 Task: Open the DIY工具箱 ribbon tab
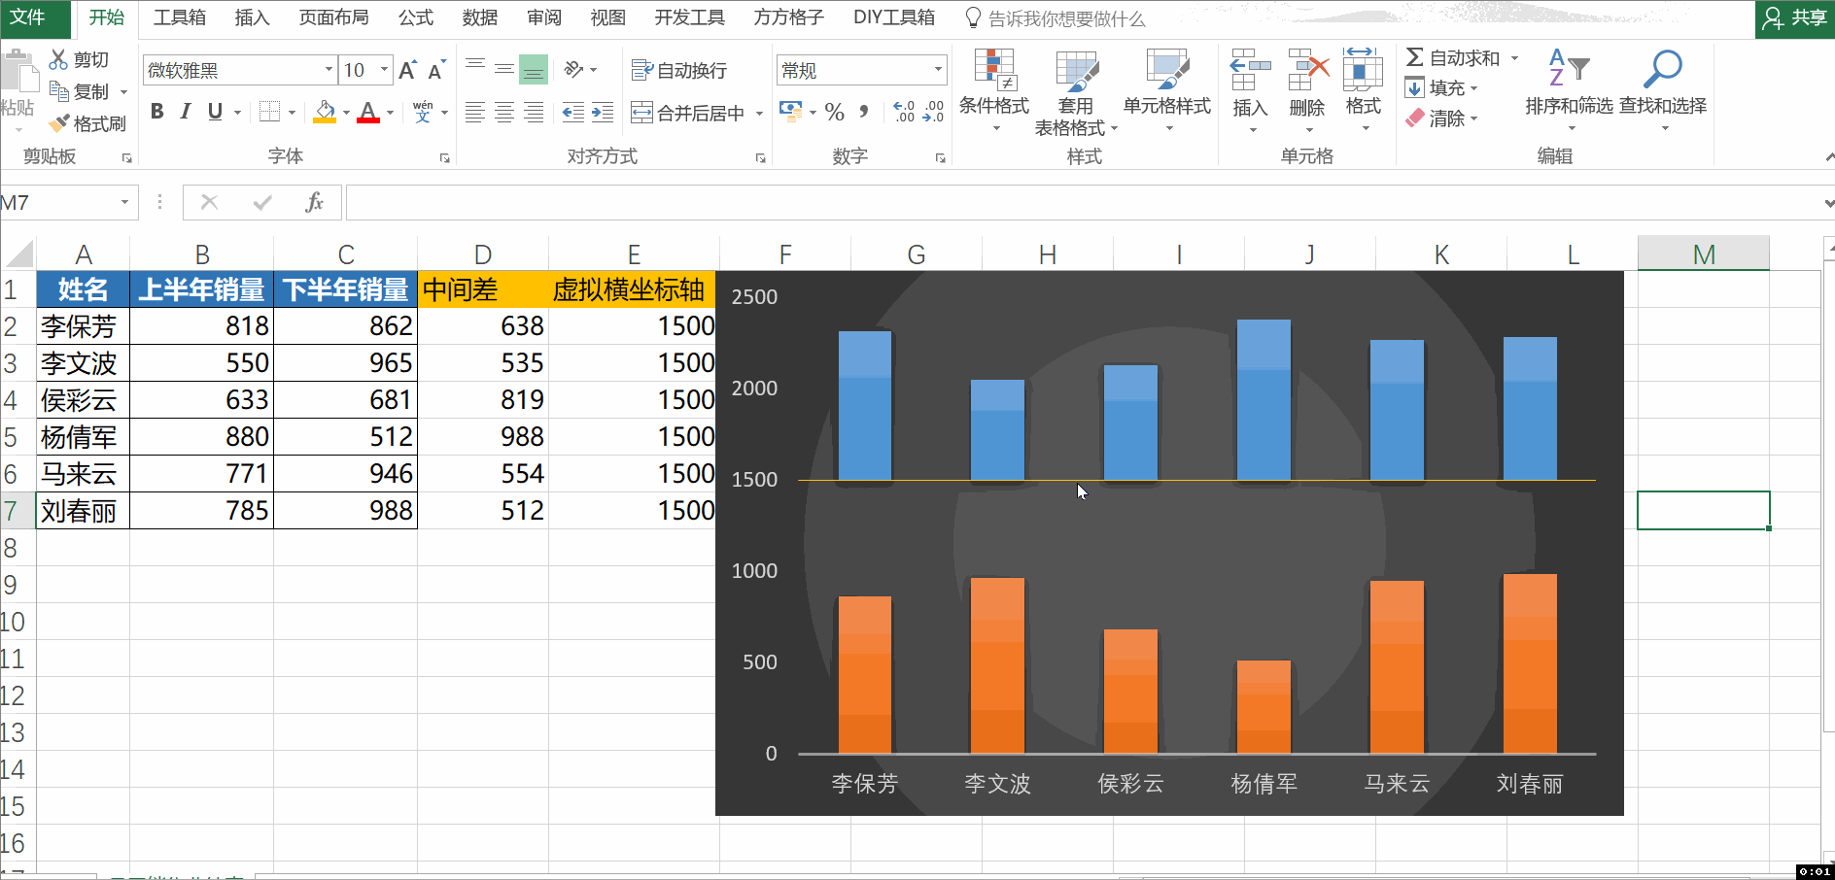[893, 17]
